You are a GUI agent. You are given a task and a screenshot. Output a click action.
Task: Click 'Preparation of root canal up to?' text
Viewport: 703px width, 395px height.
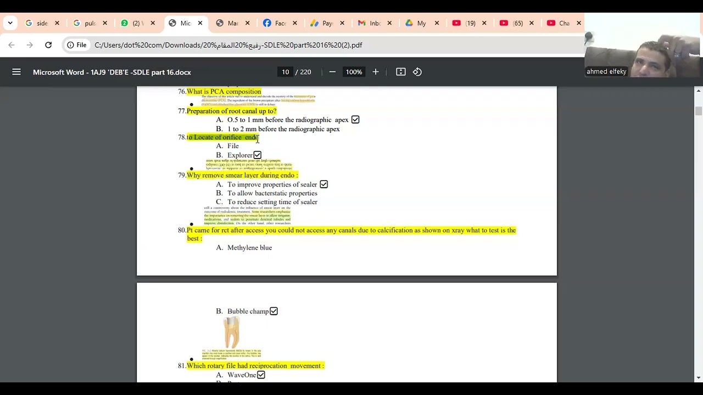coord(231,111)
